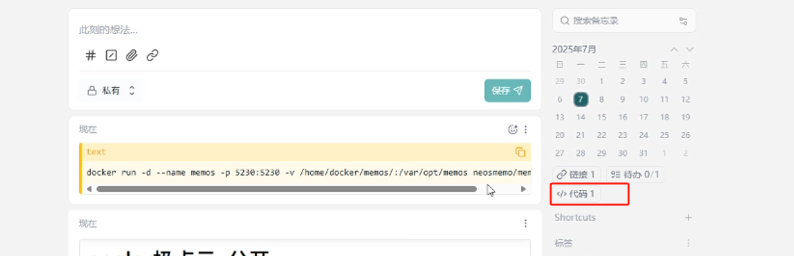Click the code block horizontal scrollbar
794x256 pixels.
tap(286, 189)
